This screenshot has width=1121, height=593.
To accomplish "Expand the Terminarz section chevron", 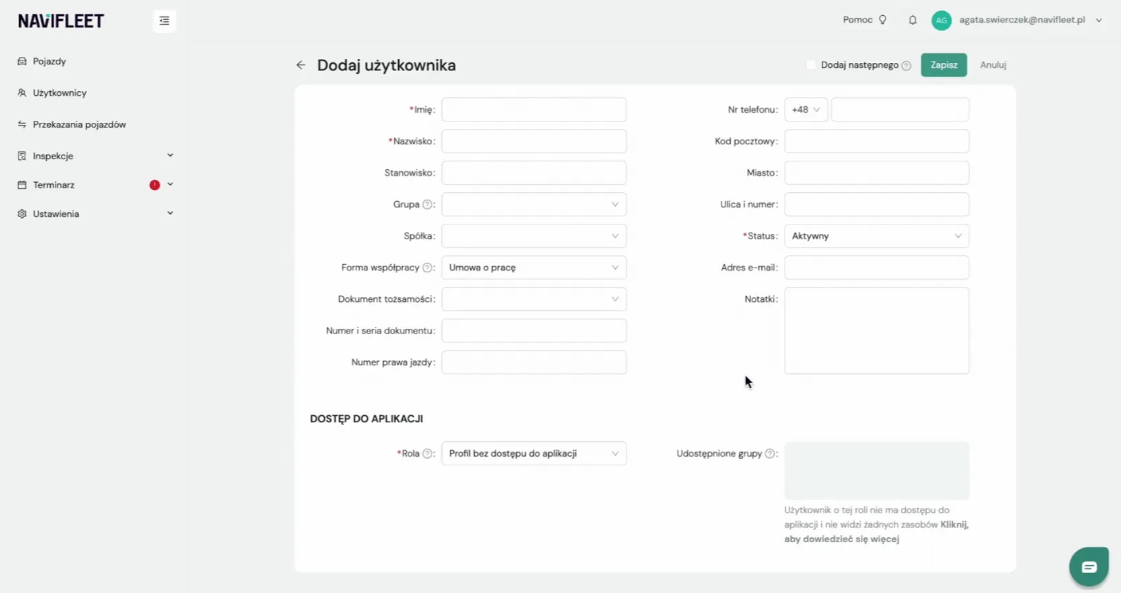I will [170, 185].
